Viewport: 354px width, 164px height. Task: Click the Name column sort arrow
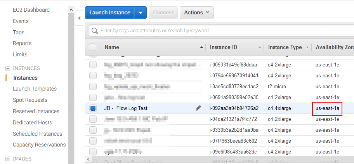[201, 47]
